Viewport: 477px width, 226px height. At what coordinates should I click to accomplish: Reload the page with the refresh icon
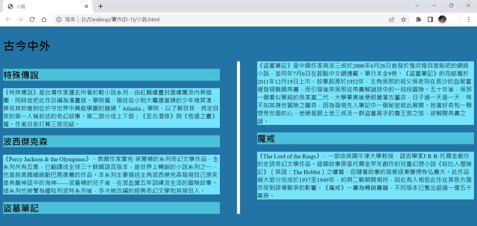click(x=32, y=20)
